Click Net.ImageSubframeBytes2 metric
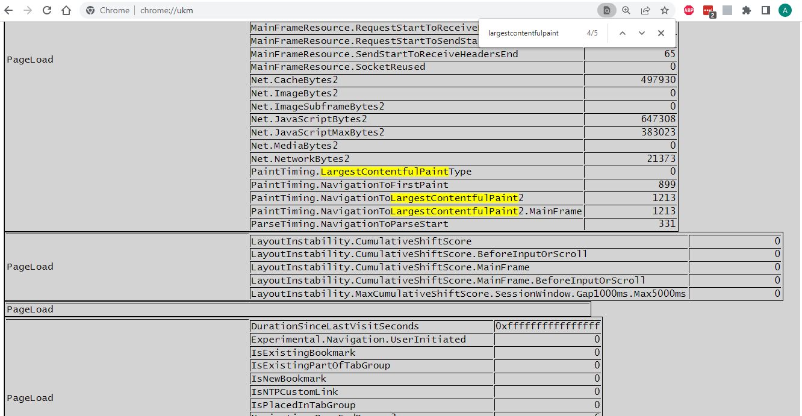802x416 pixels. 317,107
